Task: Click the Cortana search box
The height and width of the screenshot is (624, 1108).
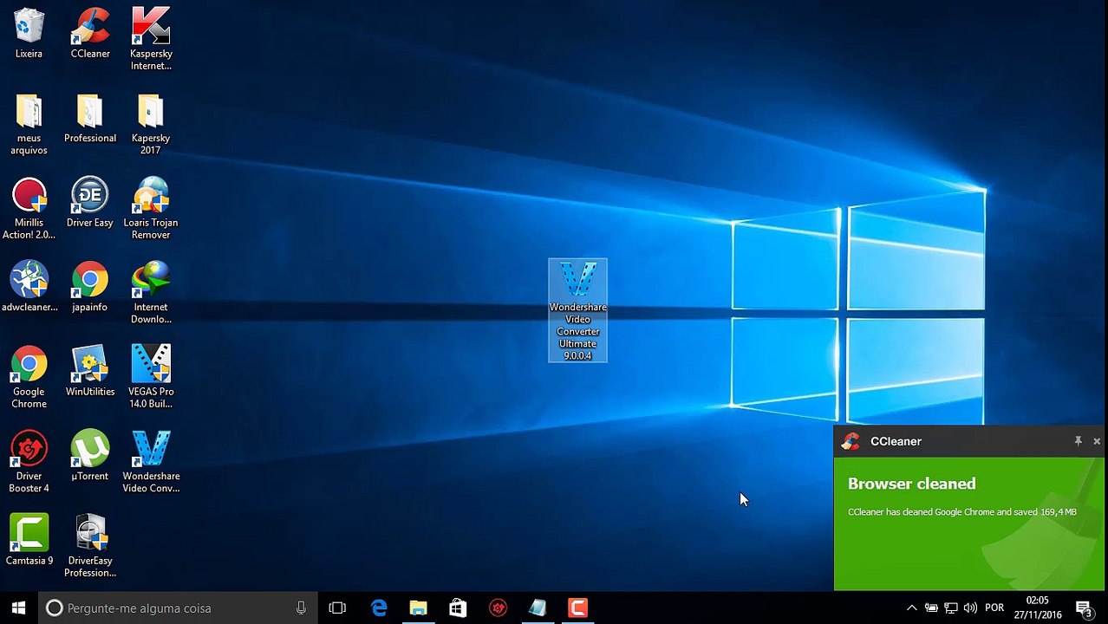Action: pyautogui.click(x=178, y=608)
